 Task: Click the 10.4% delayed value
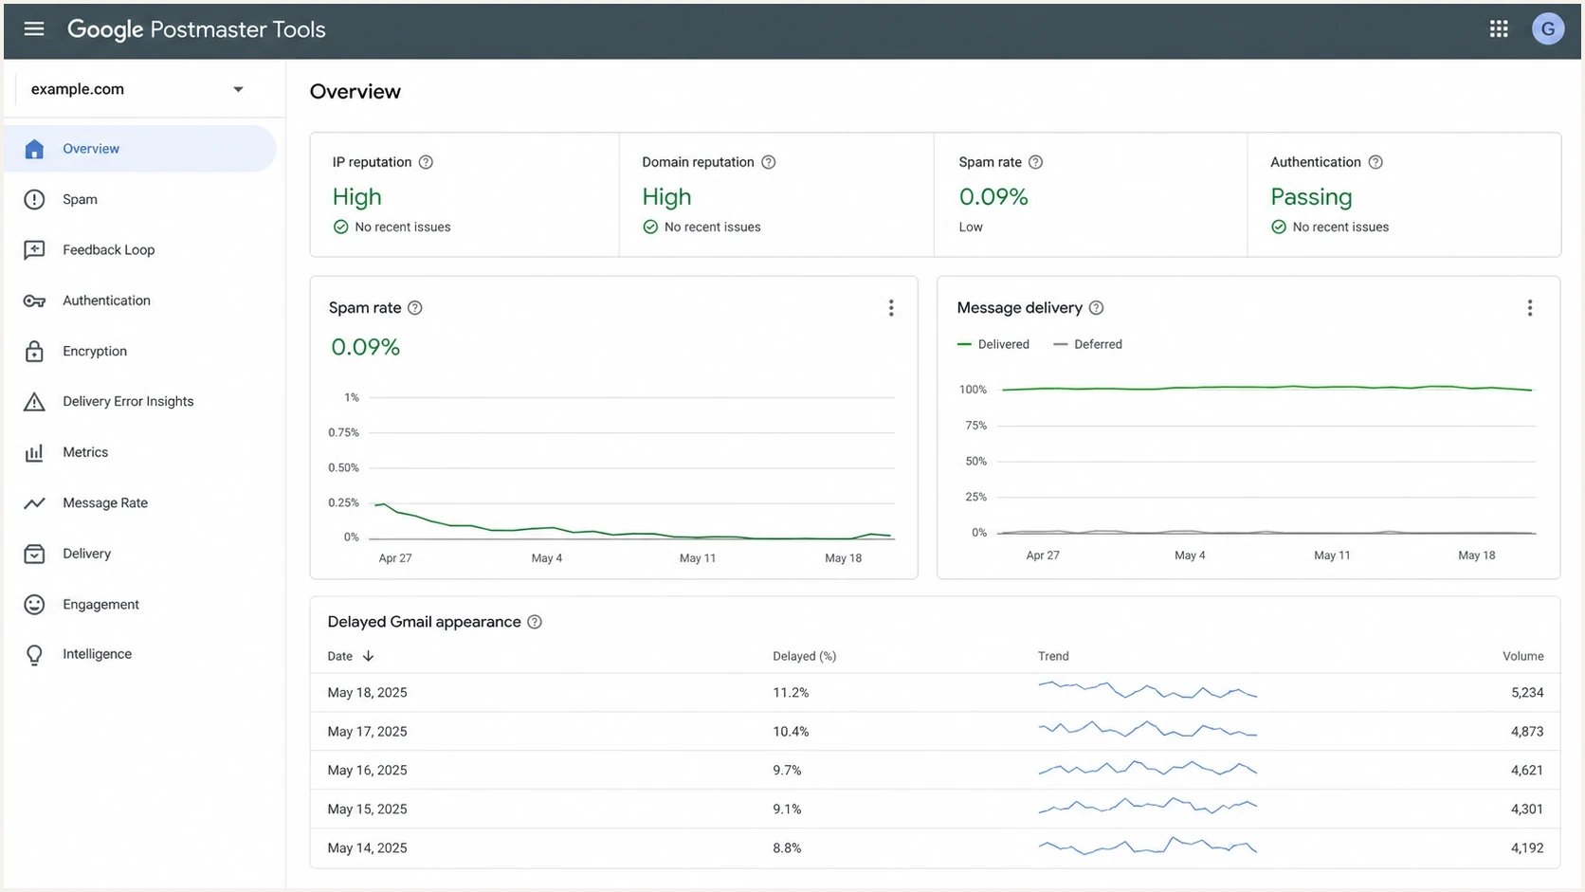point(791,732)
